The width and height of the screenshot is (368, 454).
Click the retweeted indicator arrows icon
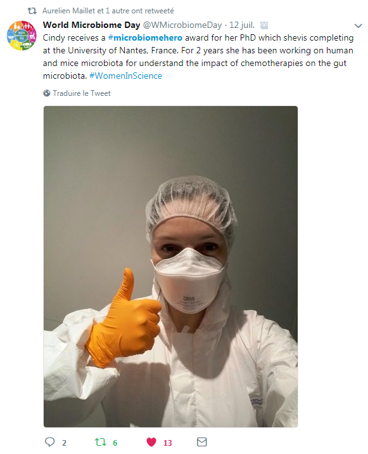tap(32, 11)
